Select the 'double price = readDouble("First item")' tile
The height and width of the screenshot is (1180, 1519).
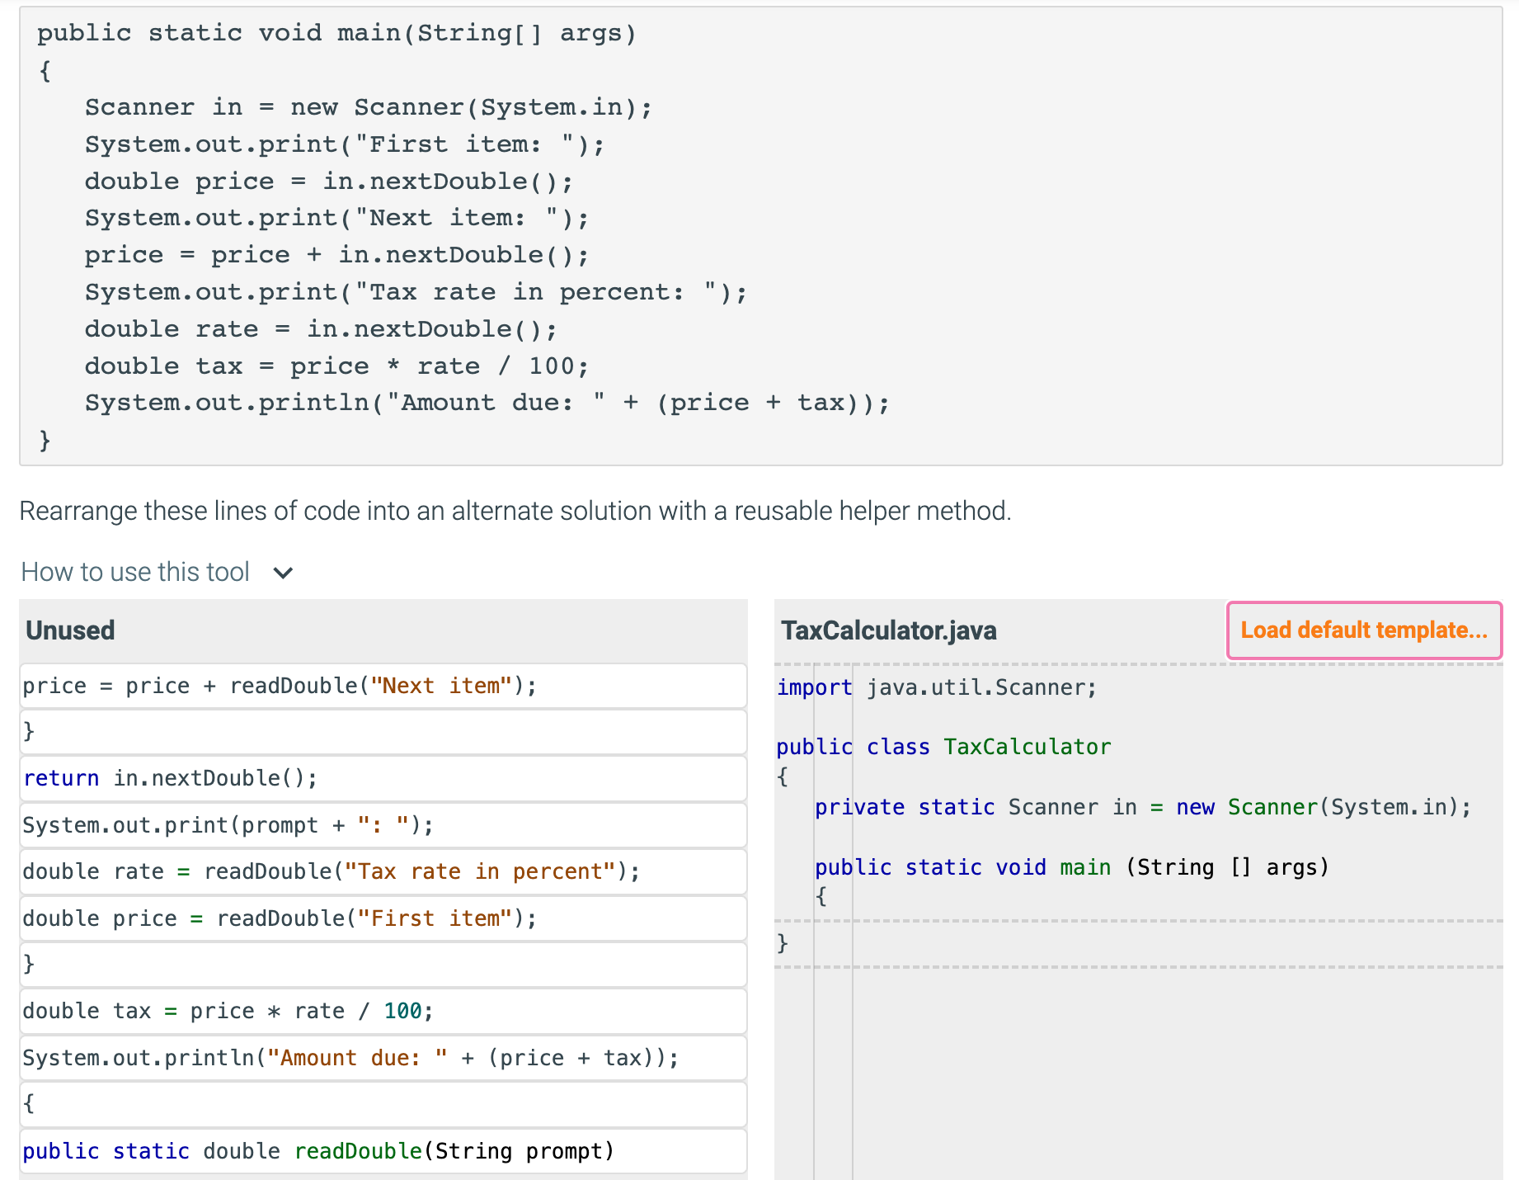pyautogui.click(x=383, y=918)
